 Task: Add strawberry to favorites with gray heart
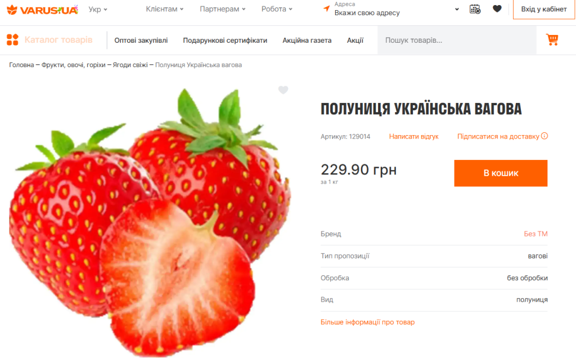283,89
